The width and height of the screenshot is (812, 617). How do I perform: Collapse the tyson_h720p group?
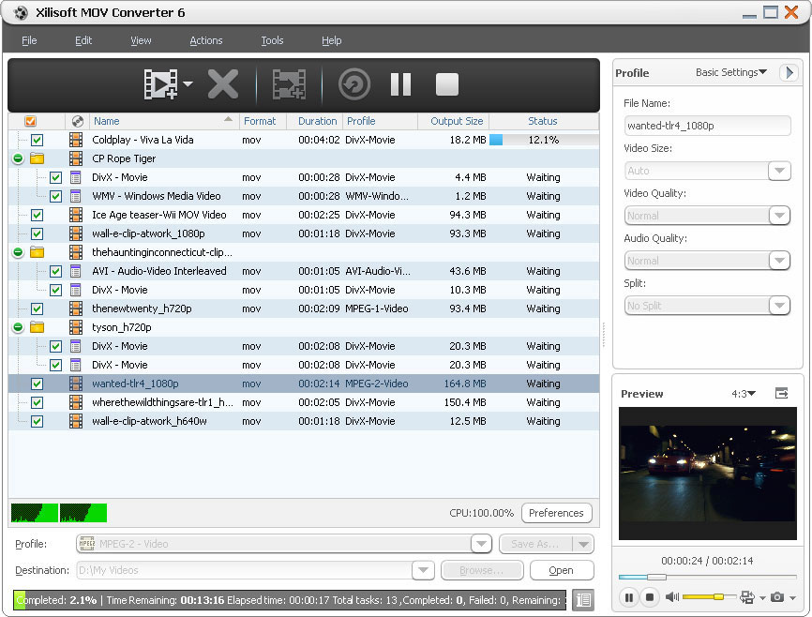pos(16,327)
